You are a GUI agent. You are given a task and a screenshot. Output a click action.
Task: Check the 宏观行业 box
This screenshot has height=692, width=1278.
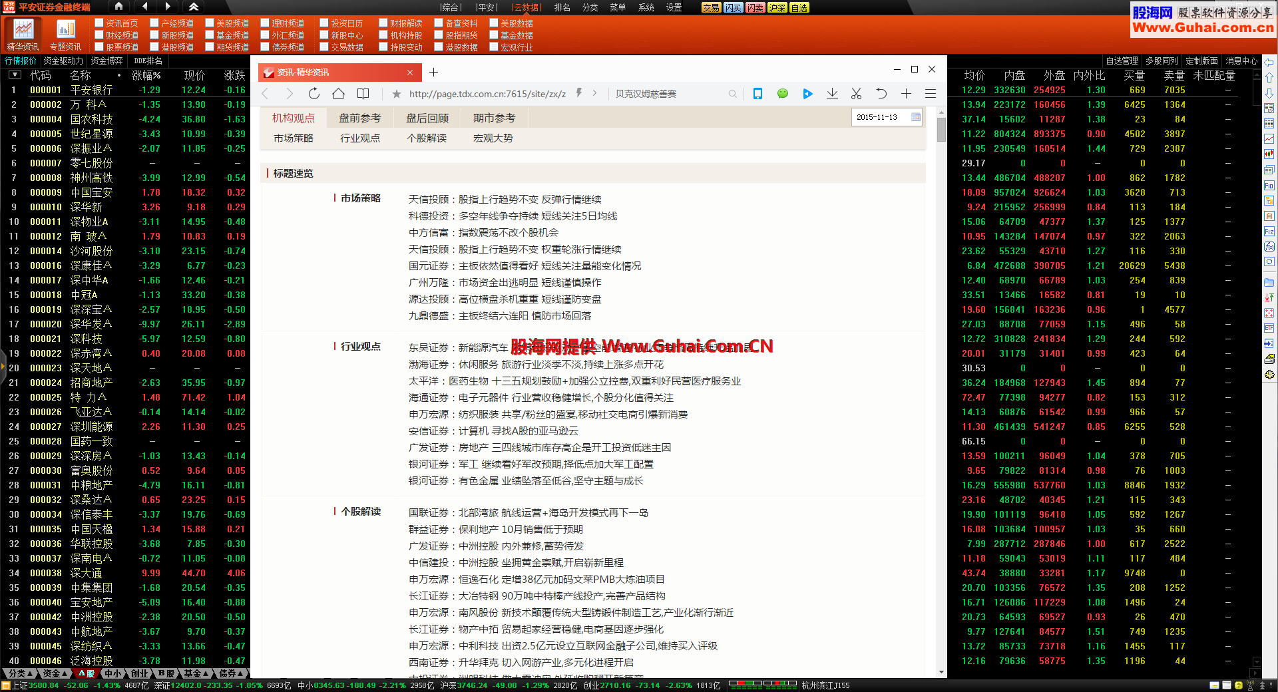(494, 47)
